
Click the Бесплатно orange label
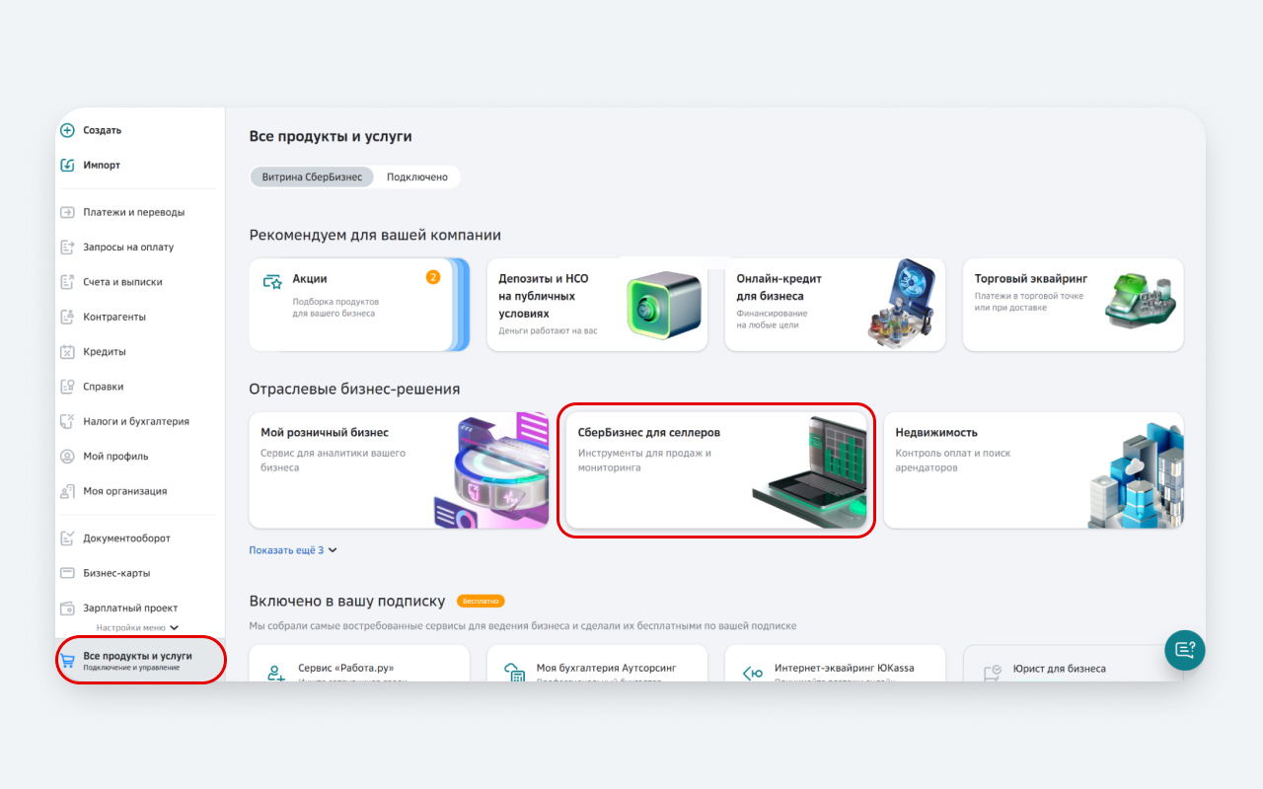point(481,601)
